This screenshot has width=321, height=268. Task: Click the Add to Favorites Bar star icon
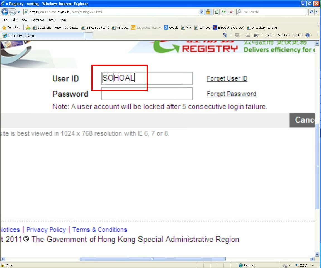point(28,27)
